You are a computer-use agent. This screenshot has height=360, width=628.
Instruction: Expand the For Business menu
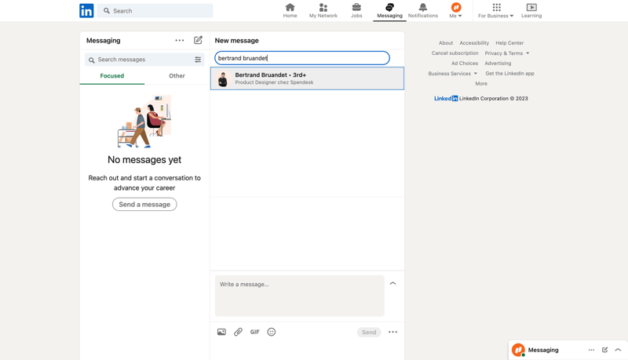coord(496,10)
